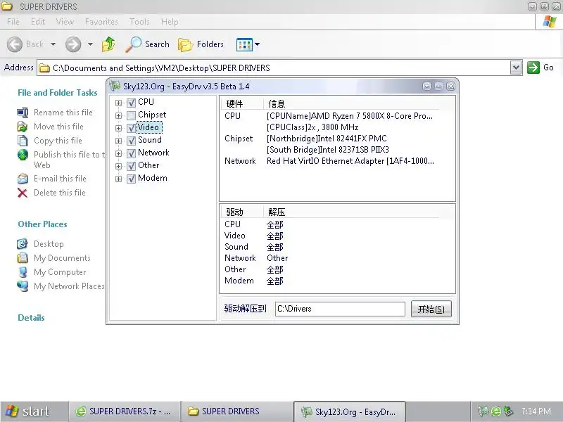This screenshot has height=422, width=563.
Task: Expand the Modem tree node
Action: click(x=118, y=179)
